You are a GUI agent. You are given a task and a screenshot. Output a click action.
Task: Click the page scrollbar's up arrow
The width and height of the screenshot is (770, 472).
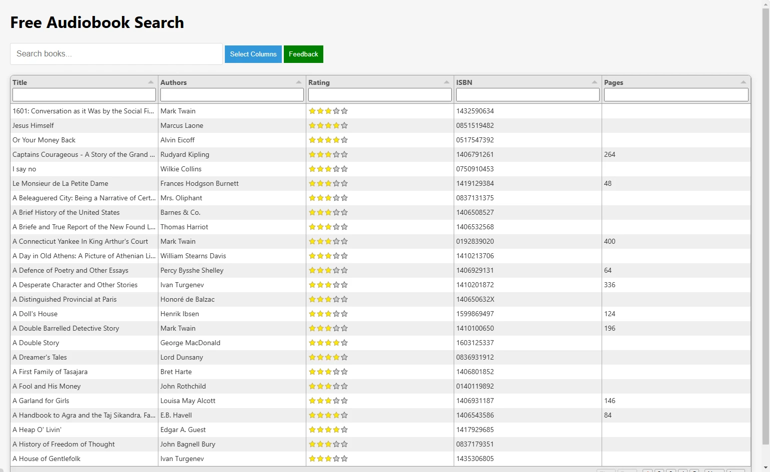[x=766, y=3]
